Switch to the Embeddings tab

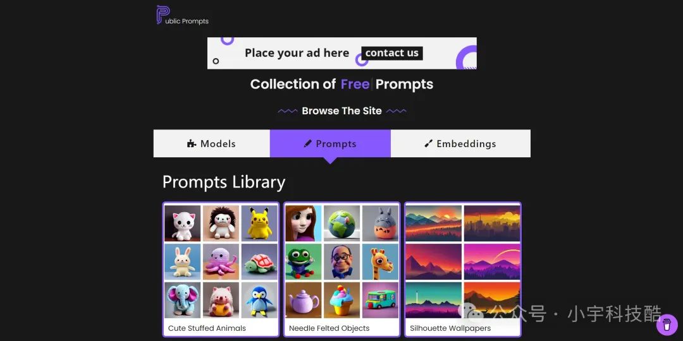[460, 143]
